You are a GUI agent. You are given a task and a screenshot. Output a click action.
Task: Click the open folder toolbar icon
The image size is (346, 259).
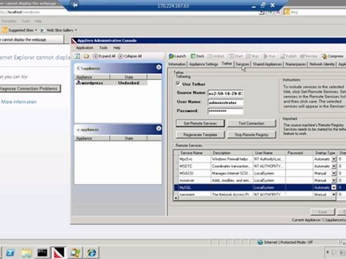click(x=86, y=56)
